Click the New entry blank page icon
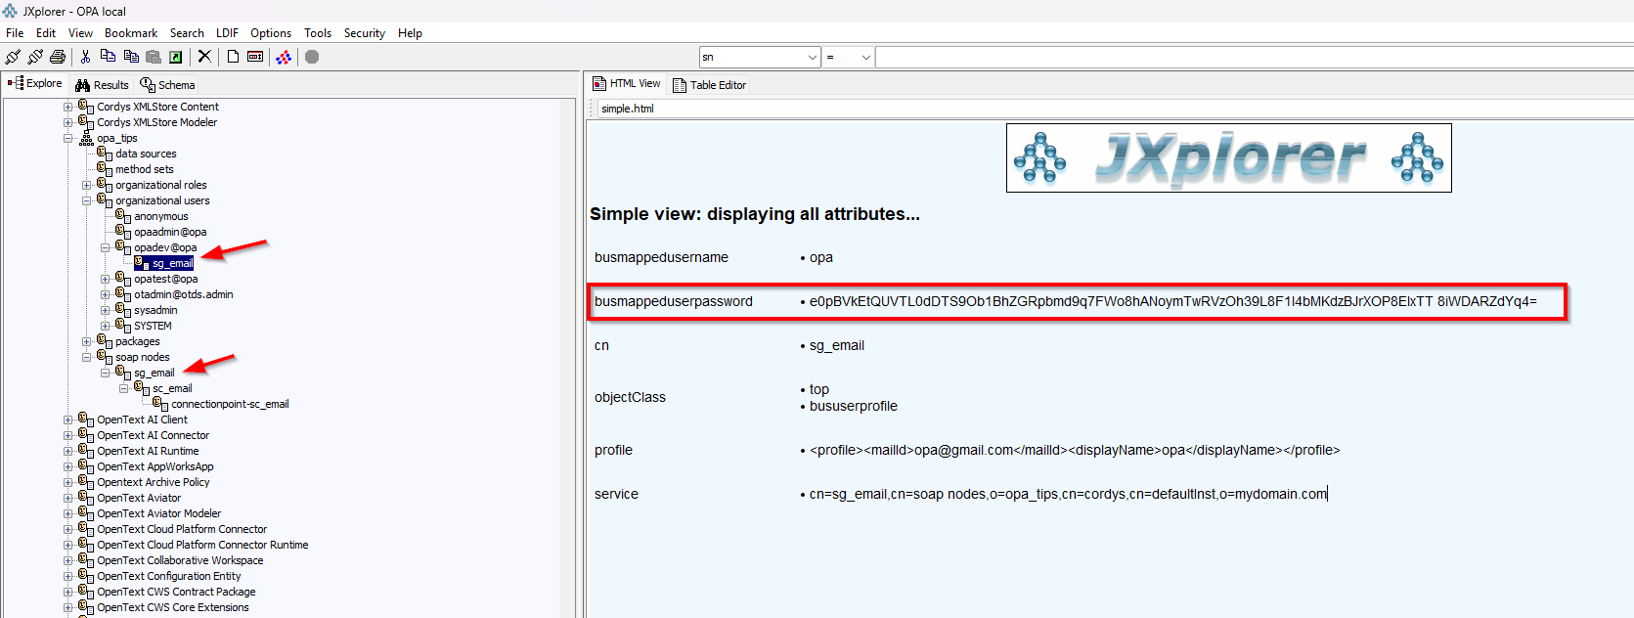 233,57
